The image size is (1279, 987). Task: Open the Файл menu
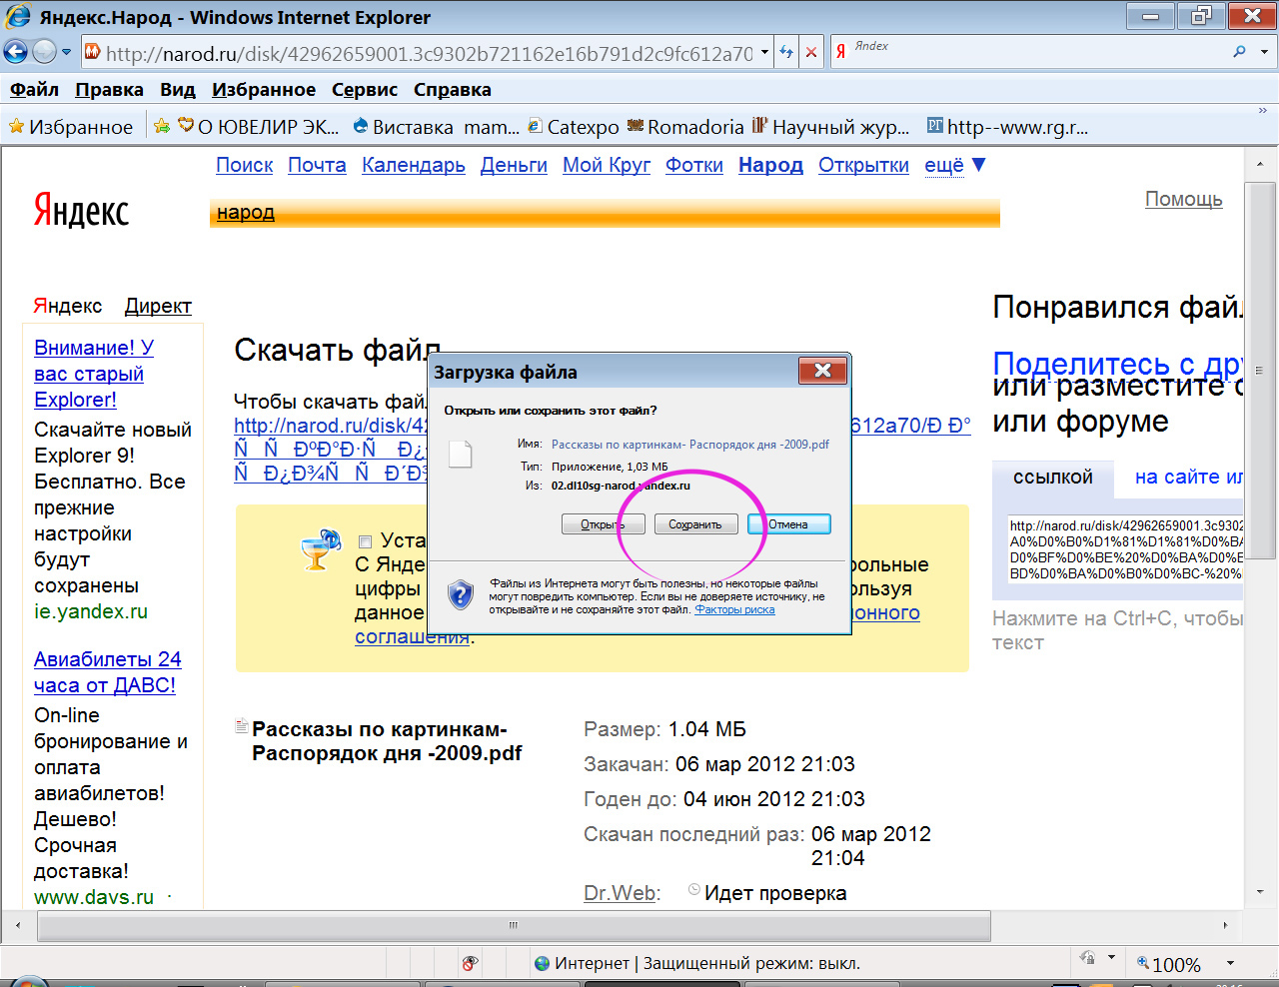[x=35, y=90]
